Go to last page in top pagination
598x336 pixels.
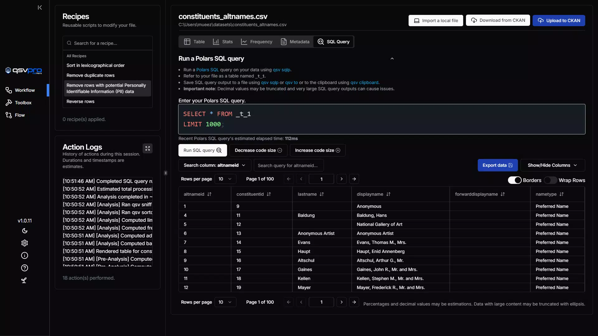(x=354, y=179)
